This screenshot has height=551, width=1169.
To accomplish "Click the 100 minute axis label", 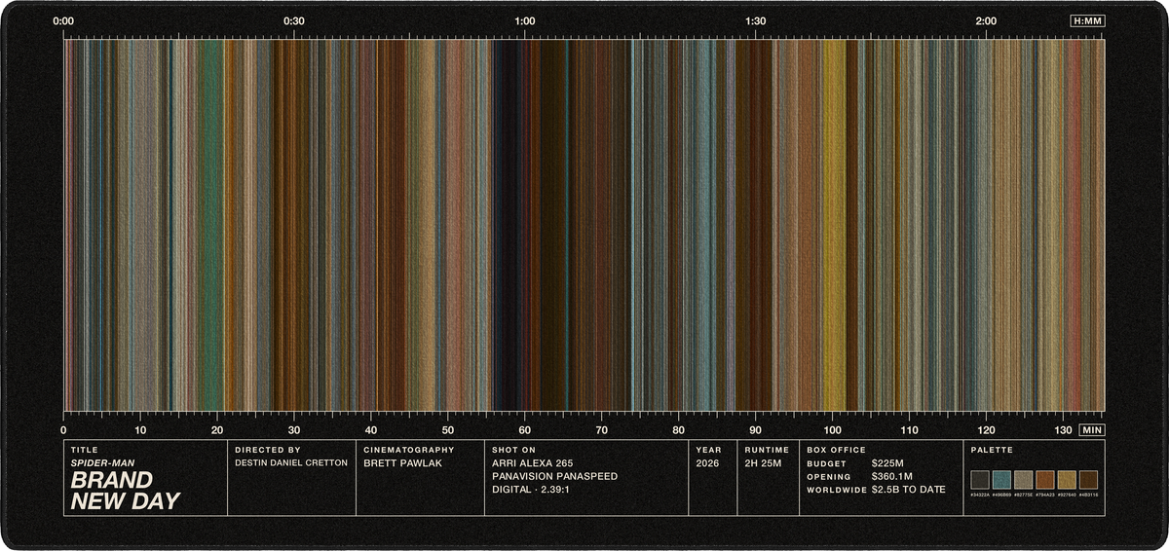I will [832, 429].
